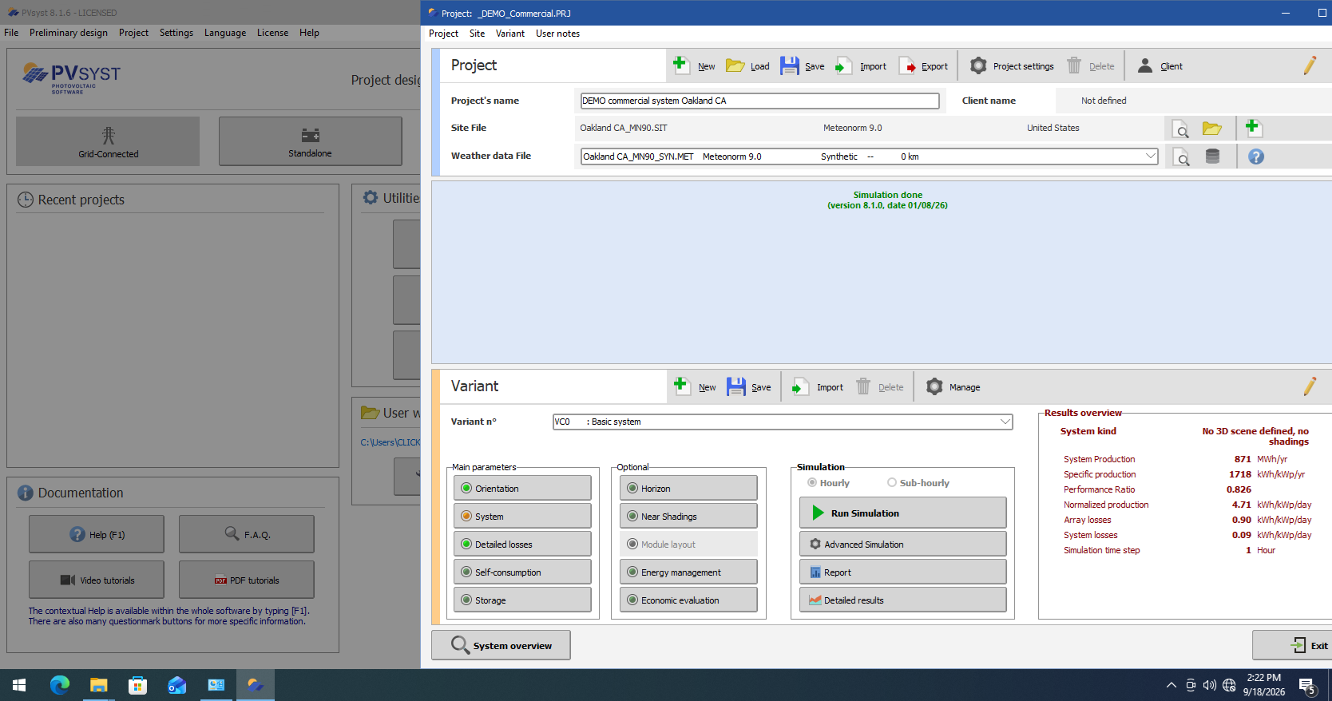Open Self-consumption settings
The image size is (1332, 701).
pyautogui.click(x=522, y=572)
